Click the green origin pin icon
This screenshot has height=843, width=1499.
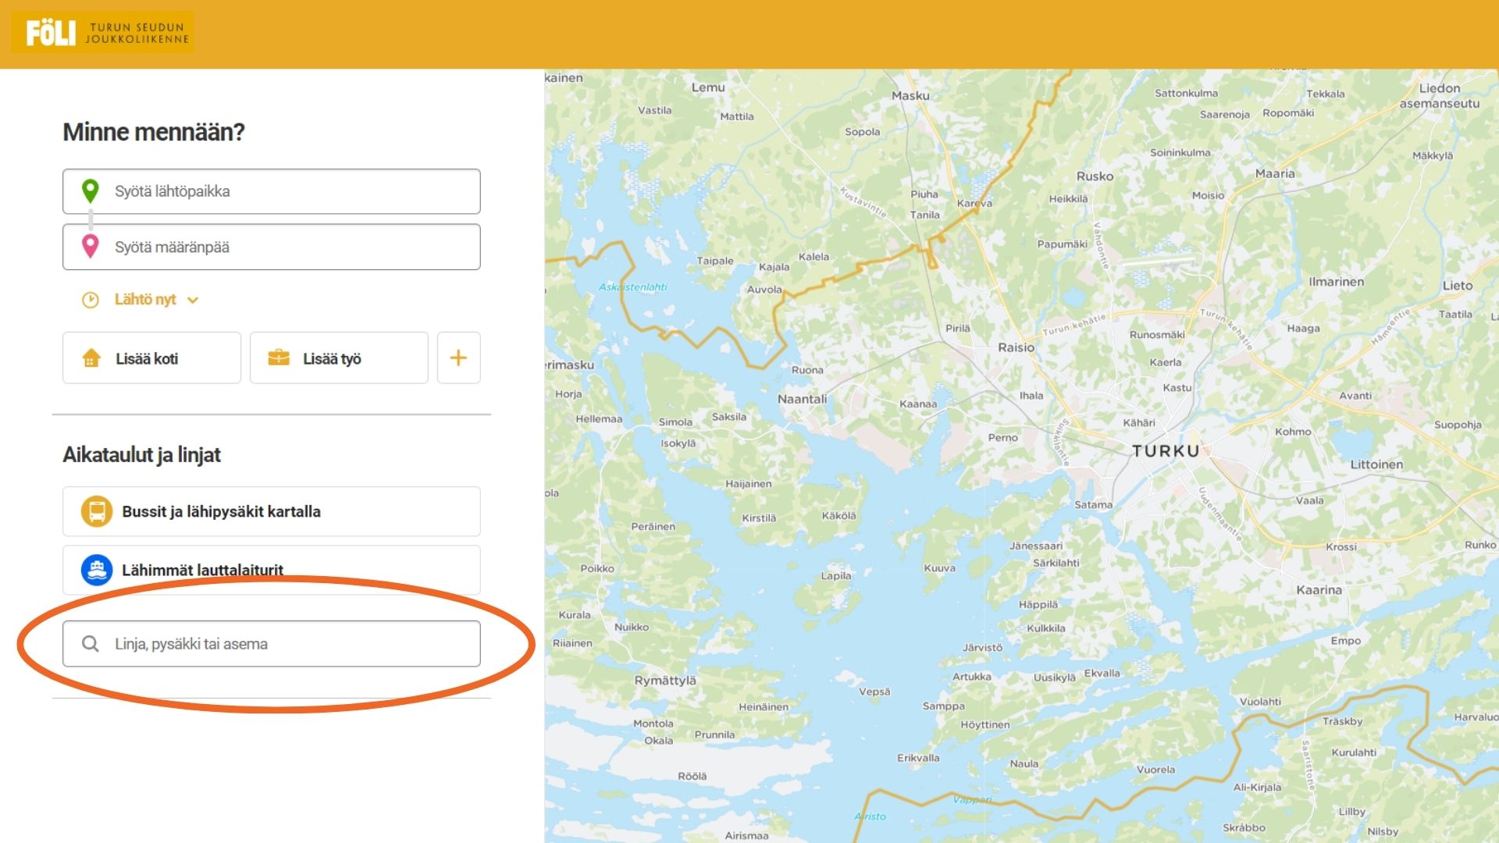pos(91,190)
